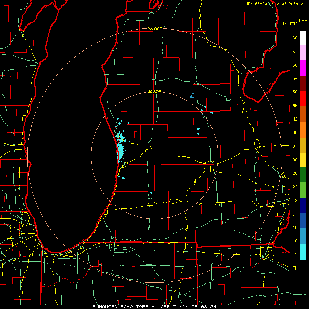Click the 7 MAY 25 date text
Screen dimensions: 309x309
tap(185, 307)
